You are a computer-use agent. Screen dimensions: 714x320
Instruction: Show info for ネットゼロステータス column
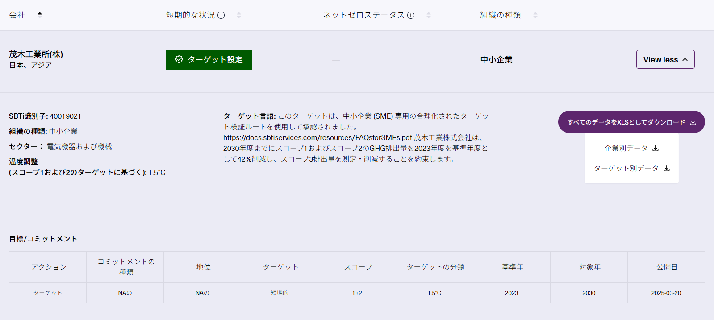411,15
